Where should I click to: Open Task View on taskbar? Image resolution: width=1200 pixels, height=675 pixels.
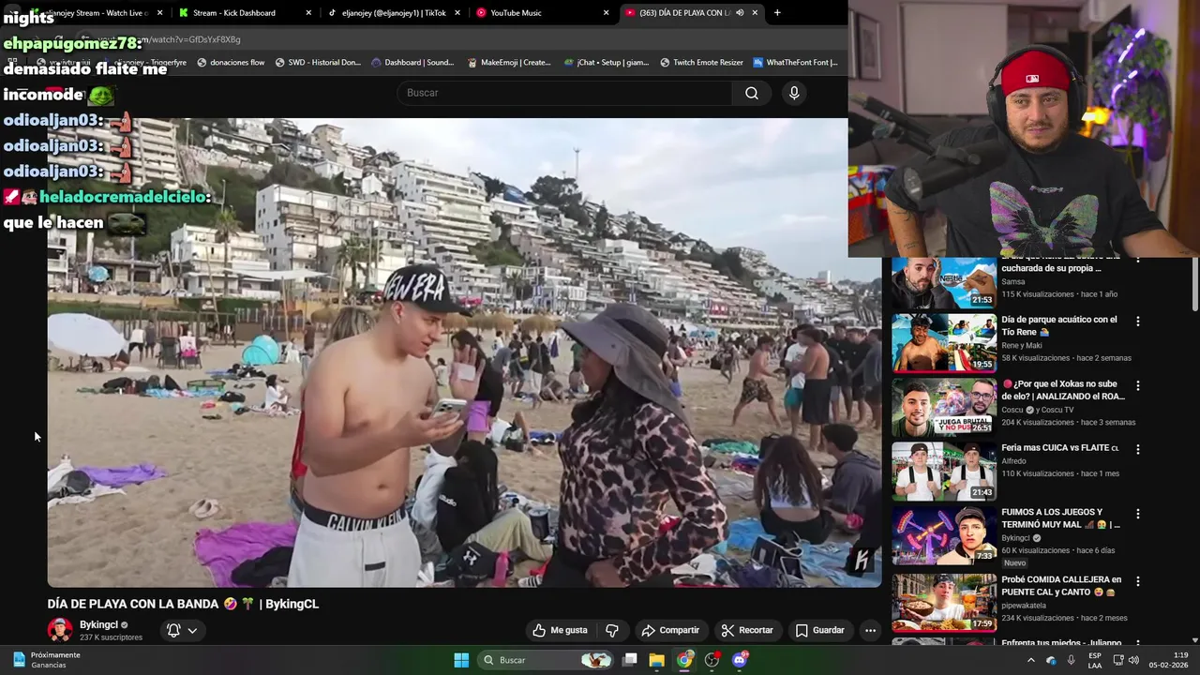click(630, 660)
